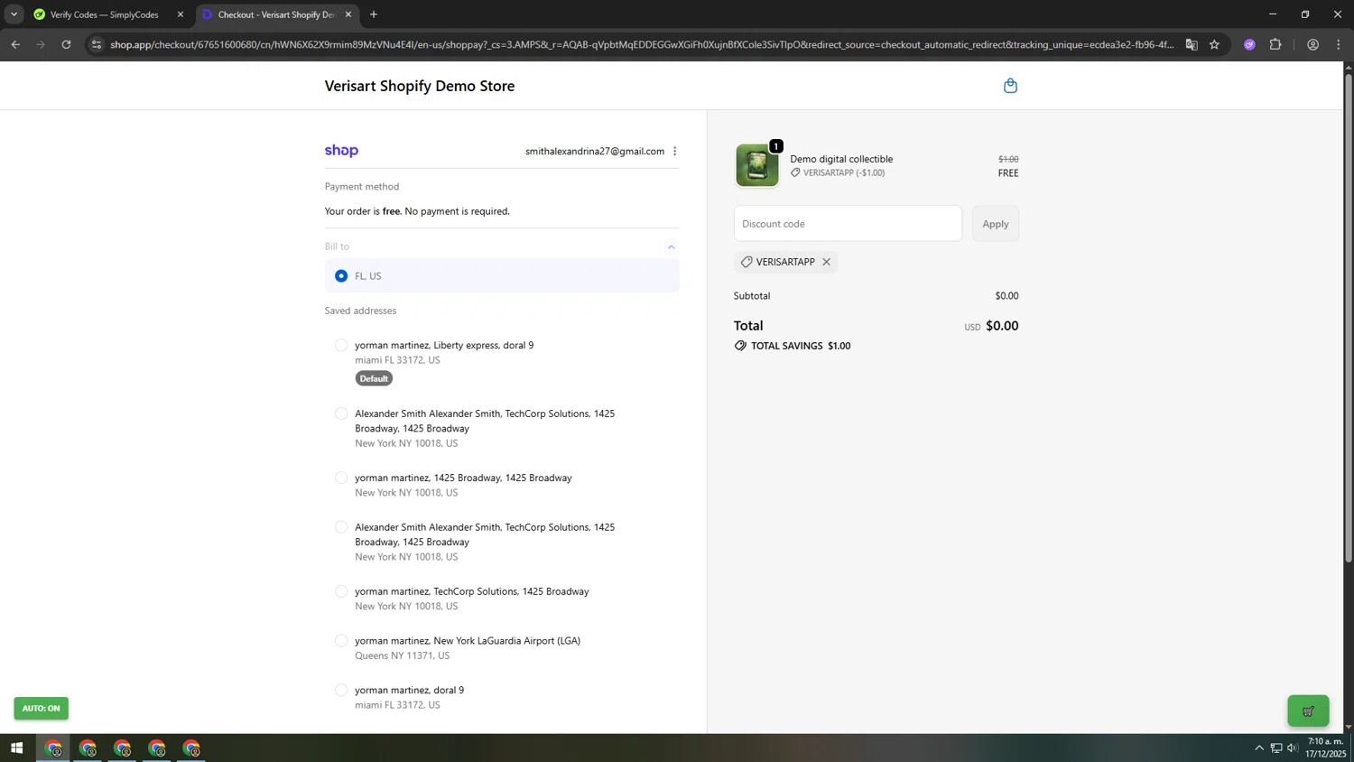The image size is (1354, 762).
Task: Remove the VERISARTAPP discount code
Action: pyautogui.click(x=826, y=262)
